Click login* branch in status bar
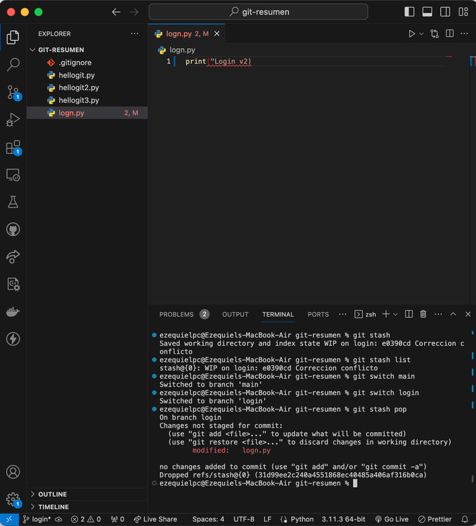The image size is (476, 526). pos(37,519)
